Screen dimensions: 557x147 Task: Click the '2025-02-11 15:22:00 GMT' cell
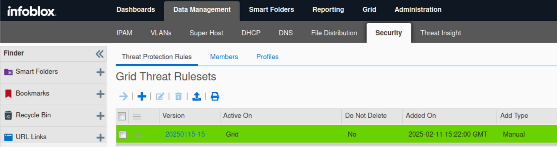point(448,134)
